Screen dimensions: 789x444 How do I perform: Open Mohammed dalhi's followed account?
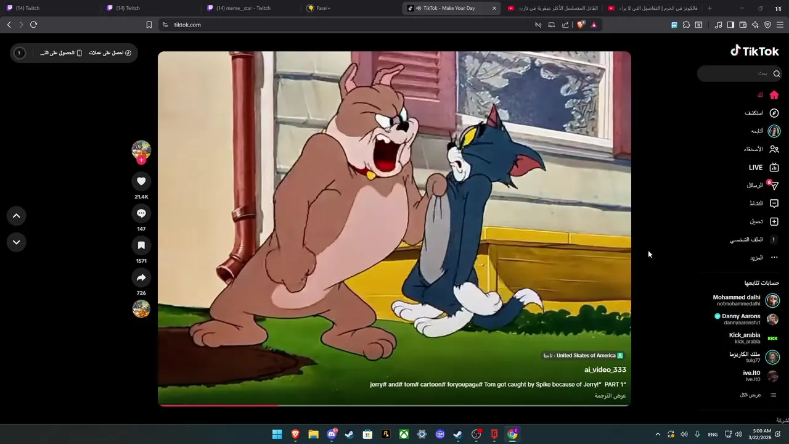click(746, 300)
